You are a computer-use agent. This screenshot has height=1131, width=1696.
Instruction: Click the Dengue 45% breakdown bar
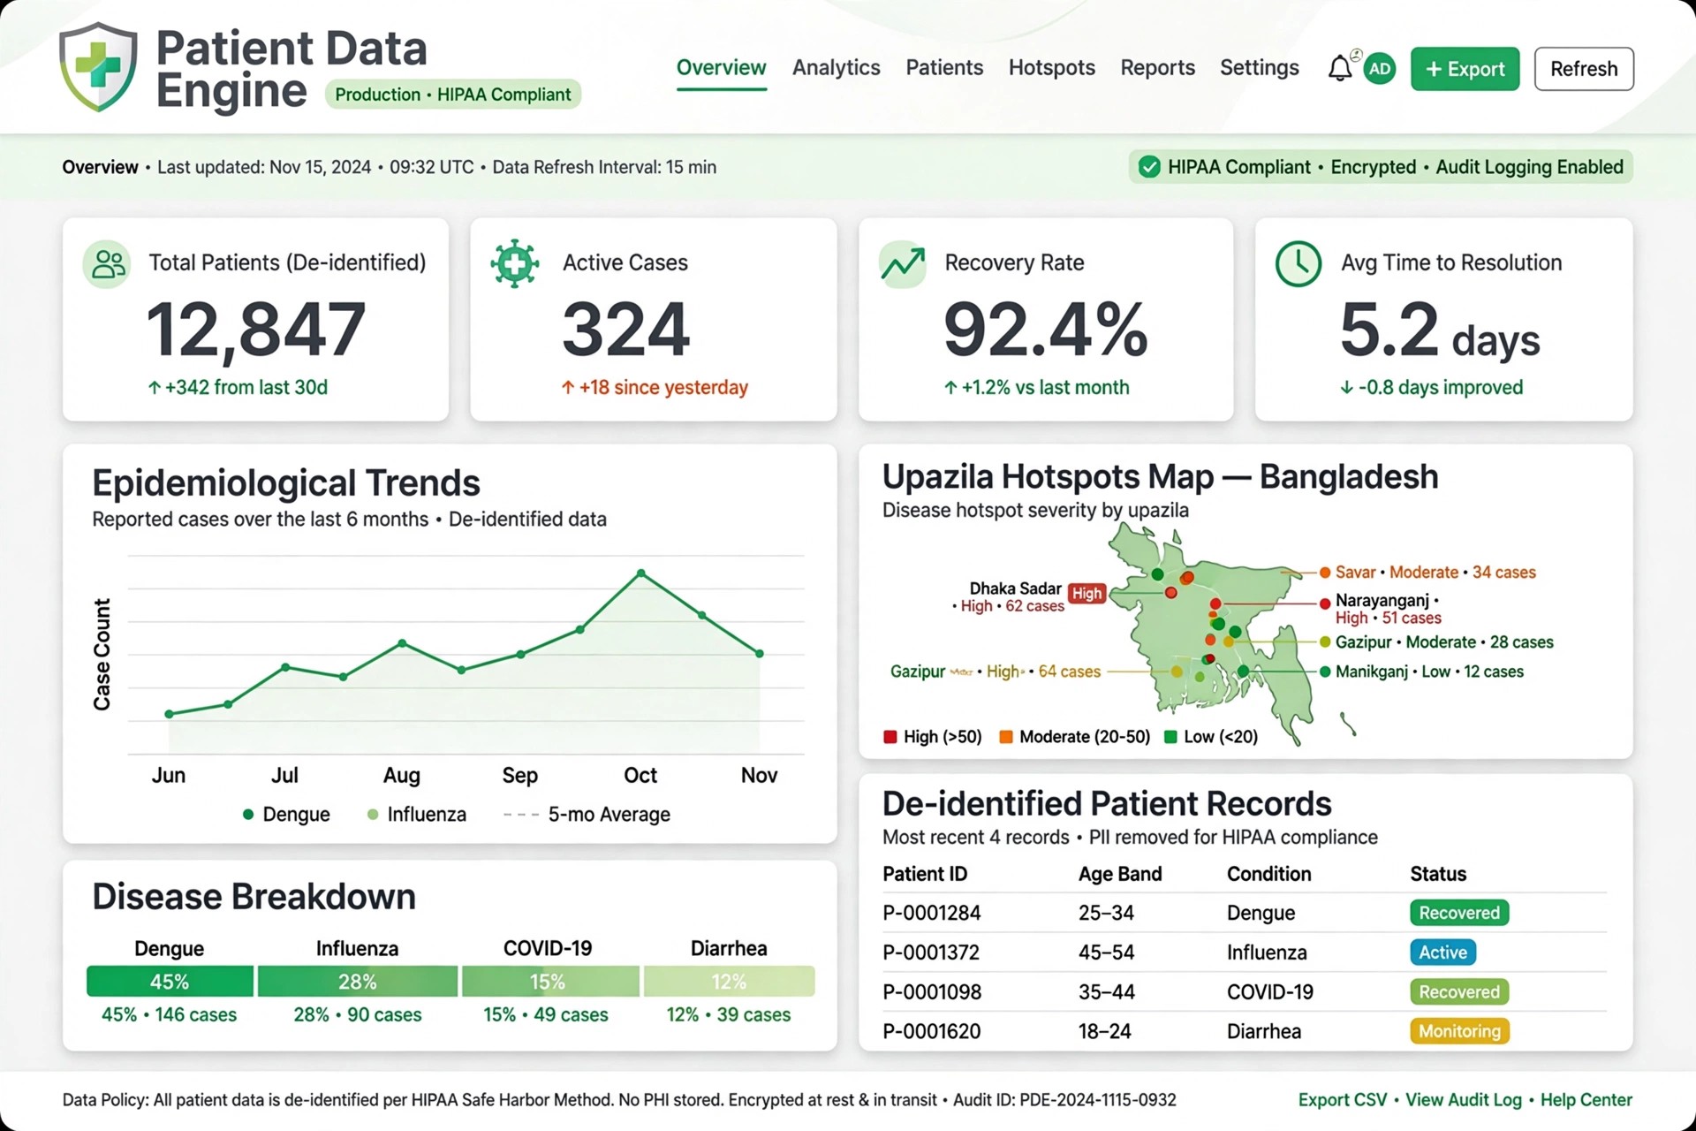170,982
